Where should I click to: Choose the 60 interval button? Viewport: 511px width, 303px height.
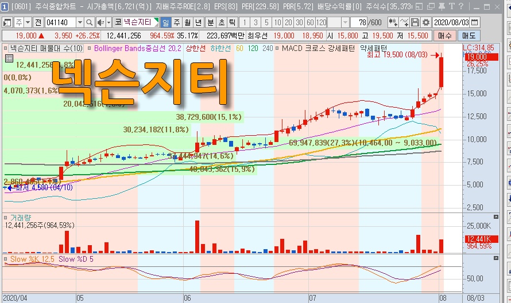[x=310, y=22]
